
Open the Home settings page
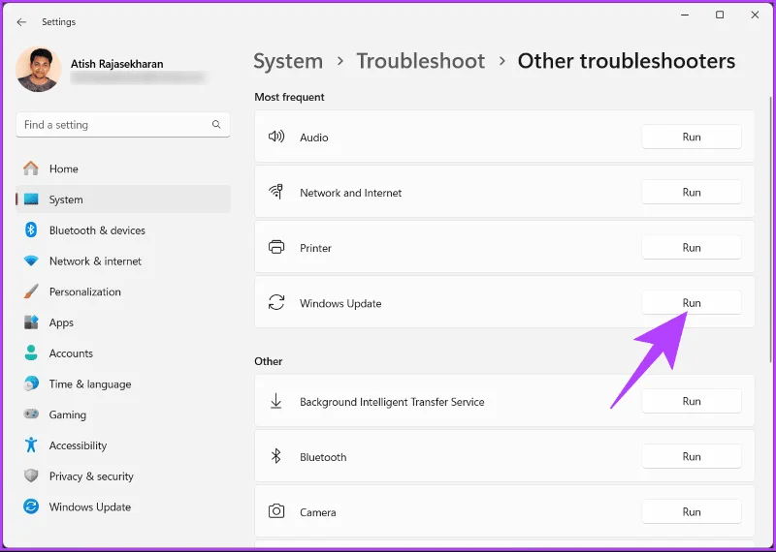click(123, 169)
